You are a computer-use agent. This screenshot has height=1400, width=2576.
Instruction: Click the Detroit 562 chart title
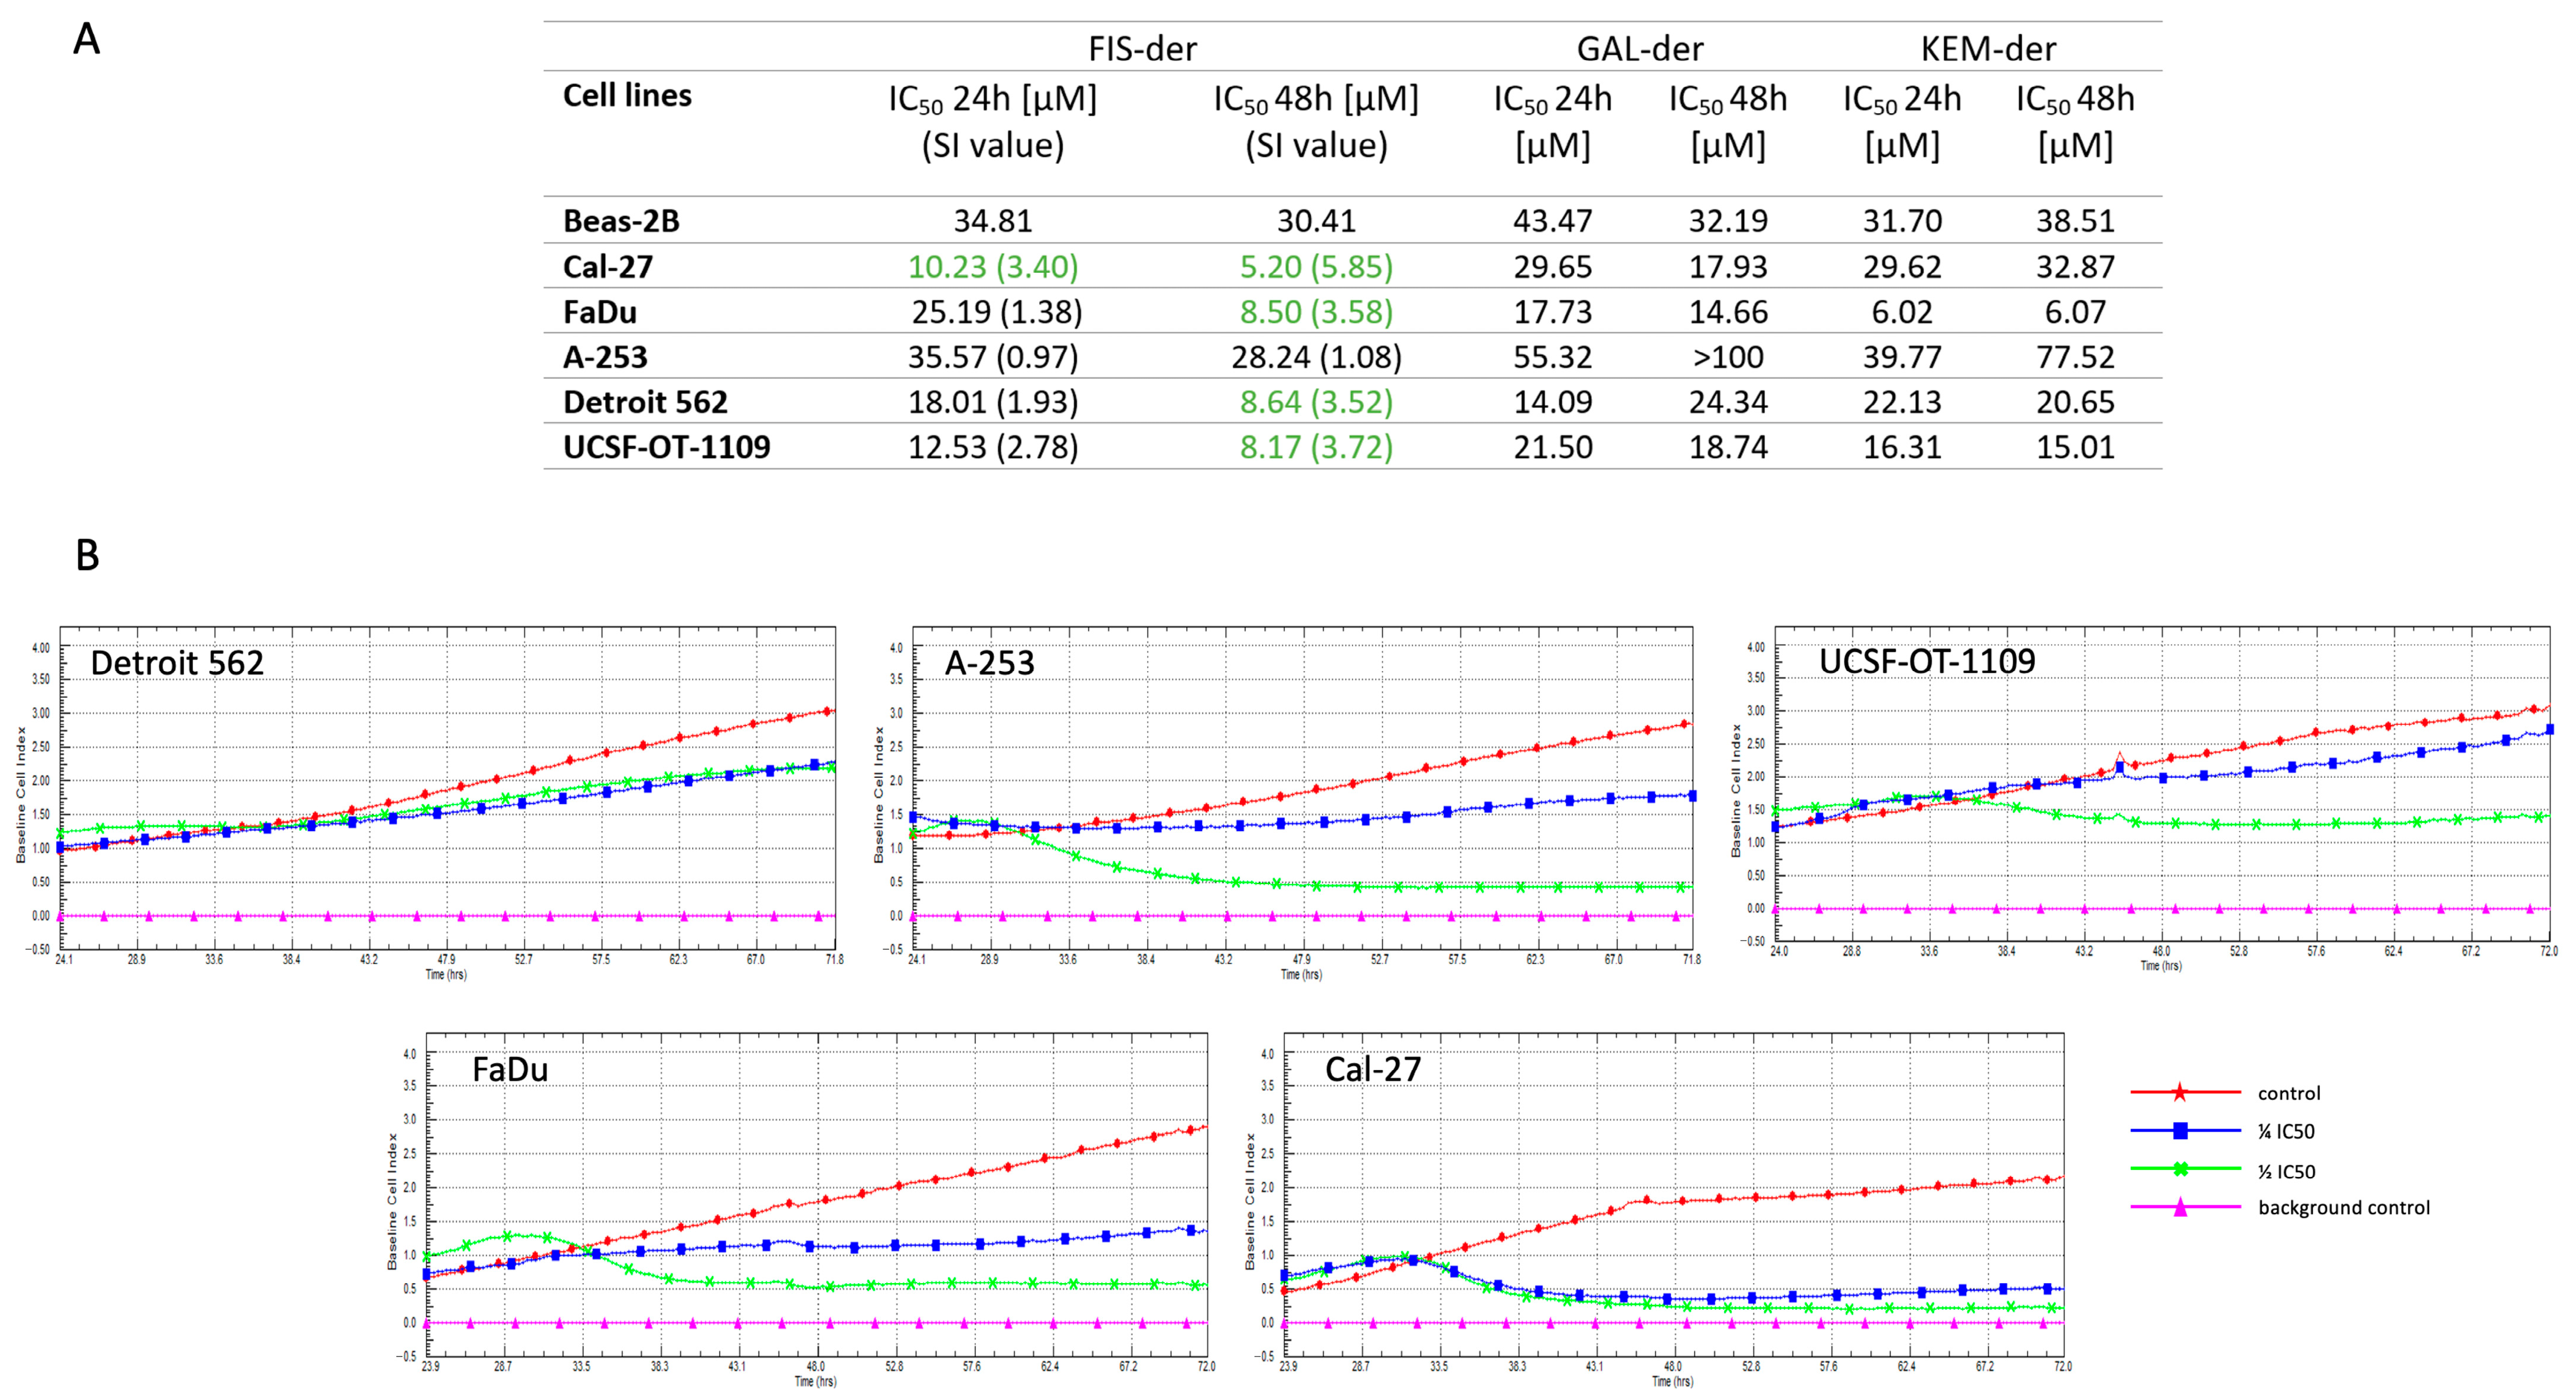pos(177,663)
